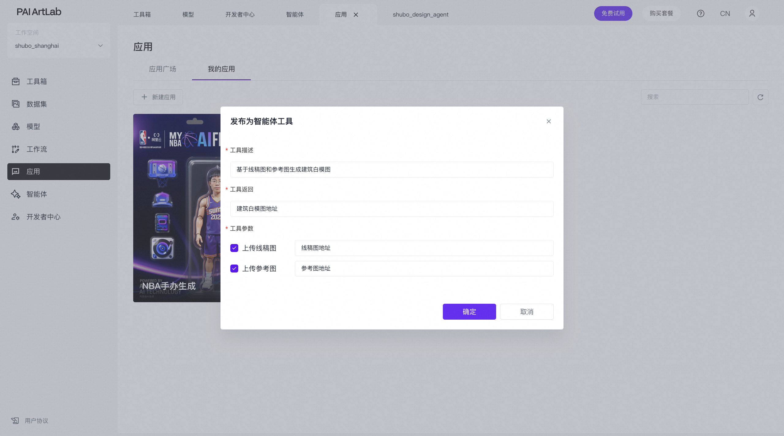Image resolution: width=784 pixels, height=436 pixels.
Task: Switch to the 应用广场 tab
Action: (163, 69)
